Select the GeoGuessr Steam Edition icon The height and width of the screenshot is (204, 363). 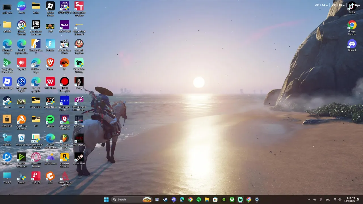pyautogui.click(x=65, y=122)
